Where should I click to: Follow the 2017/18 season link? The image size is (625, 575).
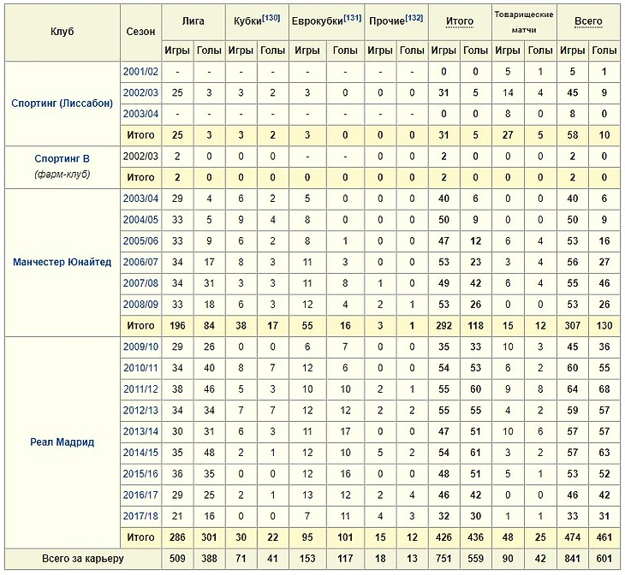pyautogui.click(x=140, y=516)
